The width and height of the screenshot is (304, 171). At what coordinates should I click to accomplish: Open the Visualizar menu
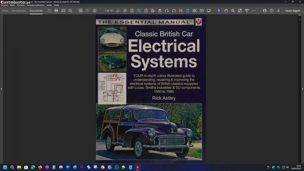point(21,5)
